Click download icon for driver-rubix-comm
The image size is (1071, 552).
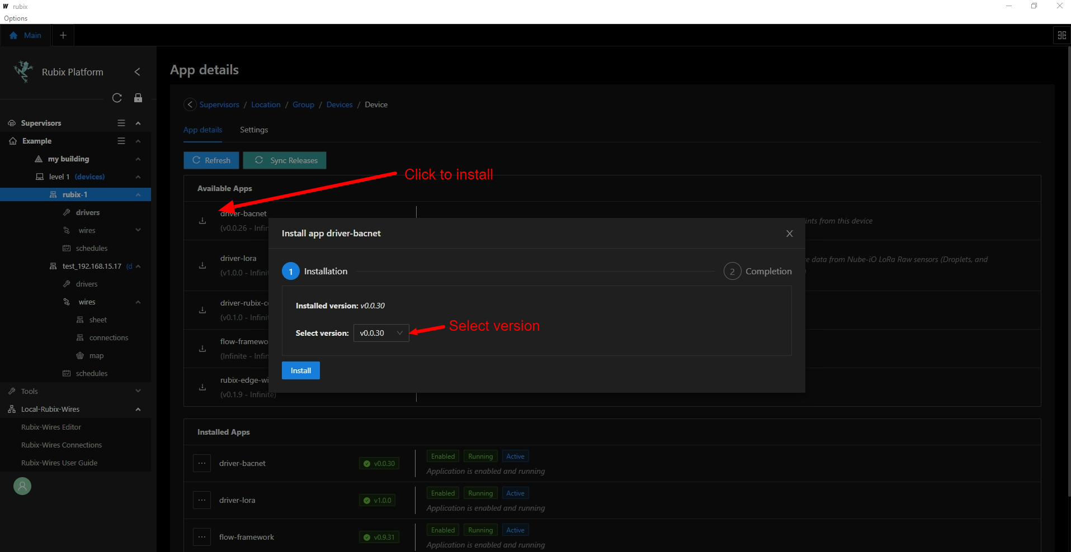pos(202,310)
